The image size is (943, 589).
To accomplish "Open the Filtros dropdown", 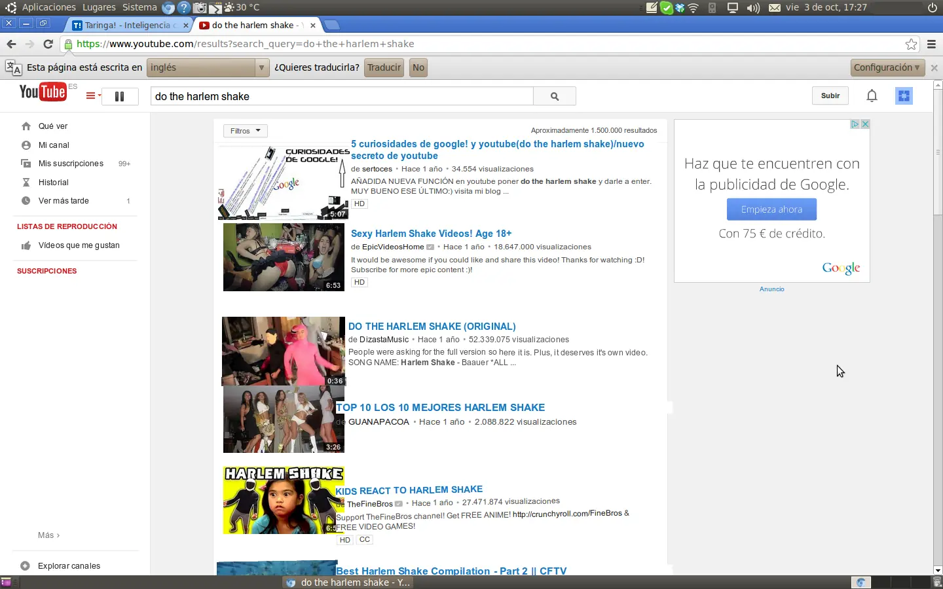I will [x=246, y=131].
